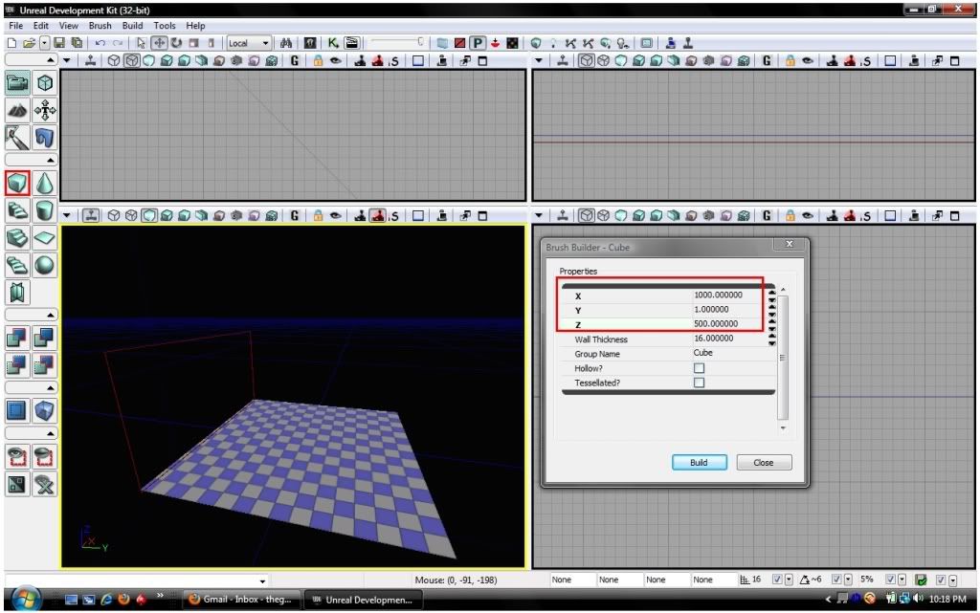This screenshot has height=613, width=980.
Task: Collapse the CSG section in toolbox
Action: [x=32, y=315]
